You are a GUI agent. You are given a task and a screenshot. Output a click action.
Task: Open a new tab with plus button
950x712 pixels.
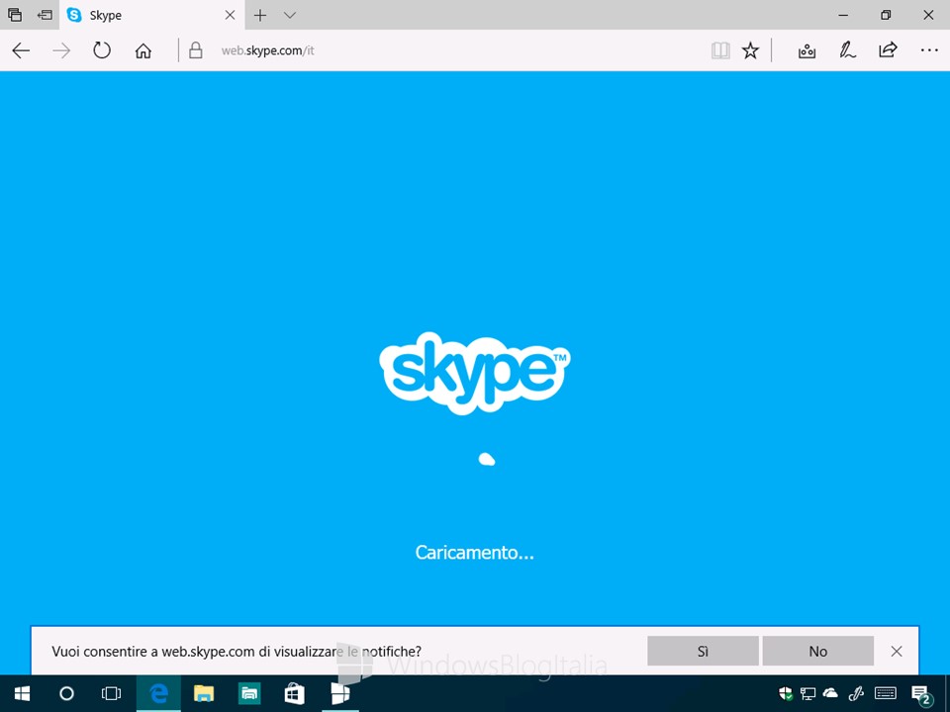click(260, 15)
